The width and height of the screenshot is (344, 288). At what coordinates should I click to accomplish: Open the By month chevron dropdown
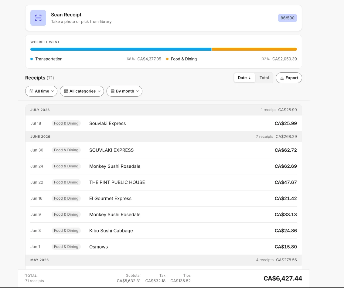[x=138, y=91]
